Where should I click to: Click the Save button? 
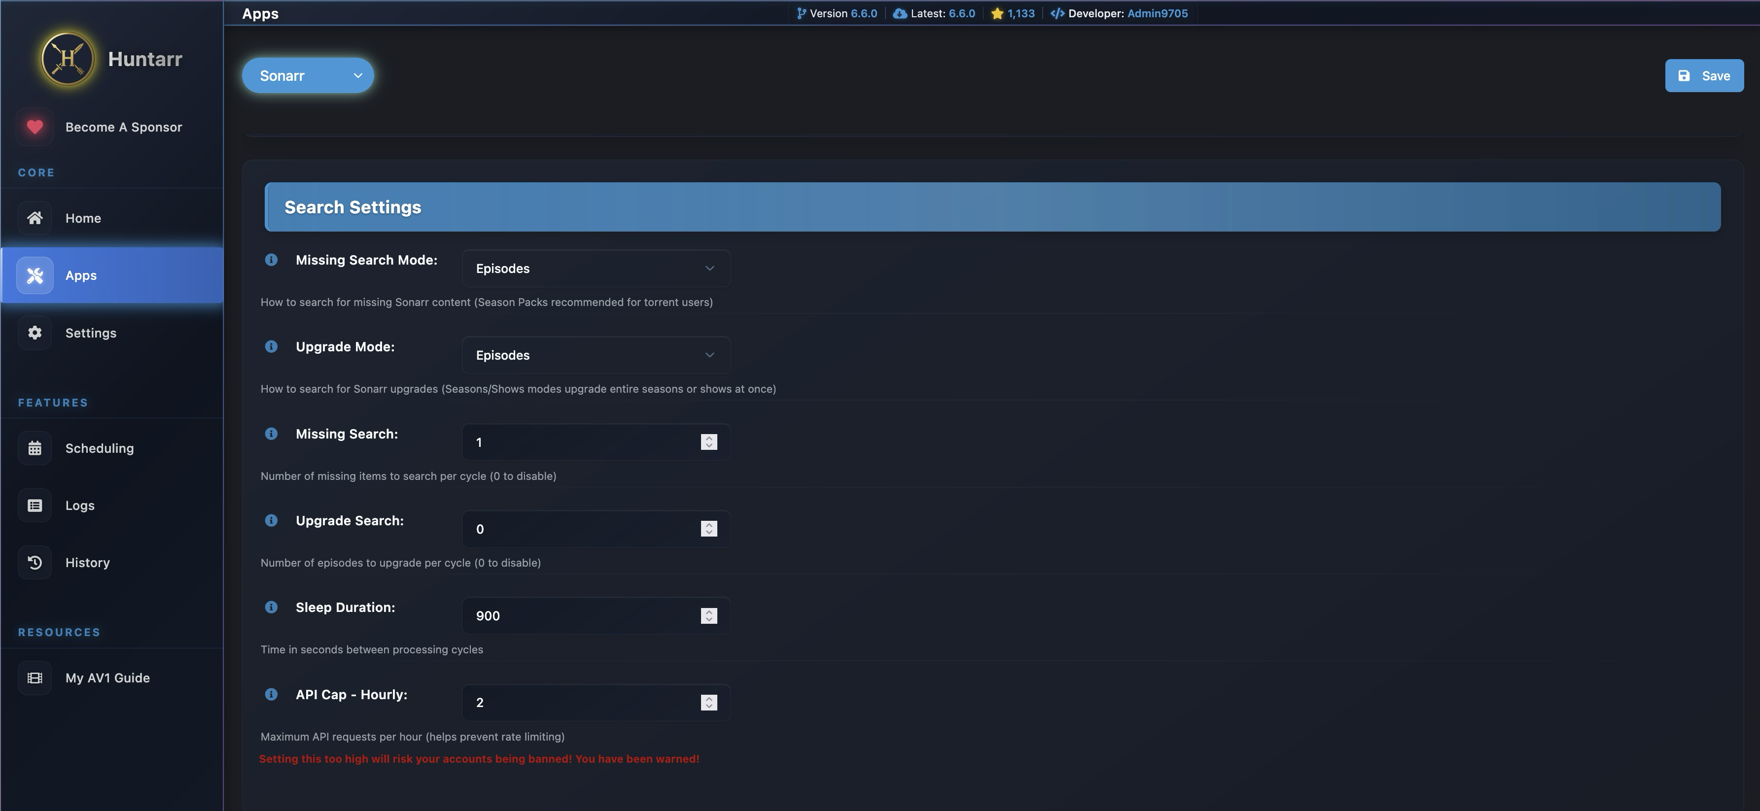click(1704, 75)
